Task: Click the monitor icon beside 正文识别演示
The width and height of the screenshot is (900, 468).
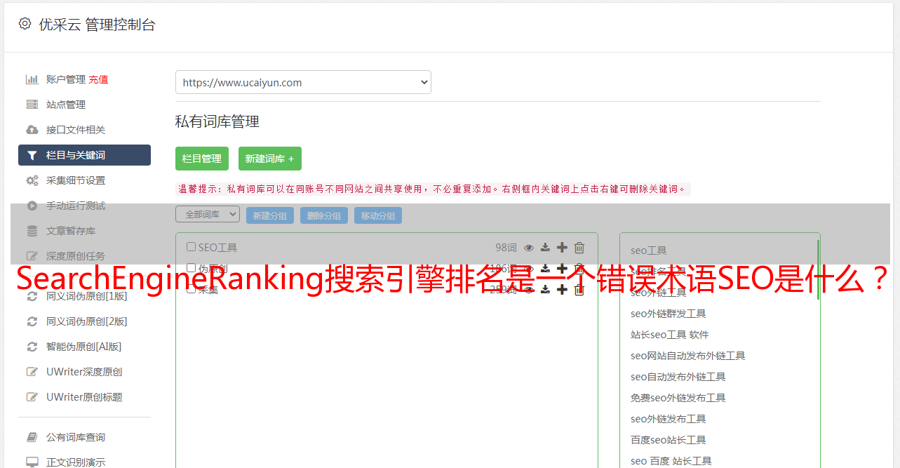Action: tap(32, 462)
